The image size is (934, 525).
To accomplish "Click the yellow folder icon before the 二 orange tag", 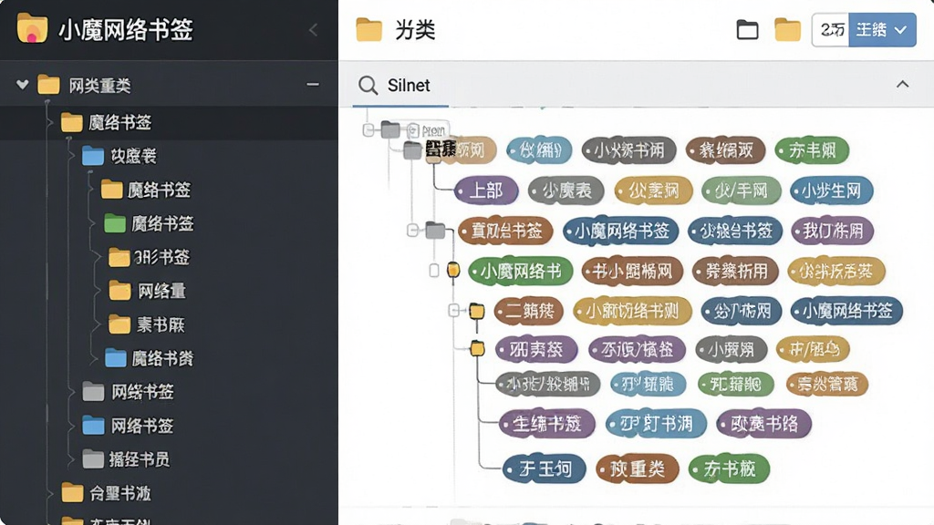I will coord(476,311).
